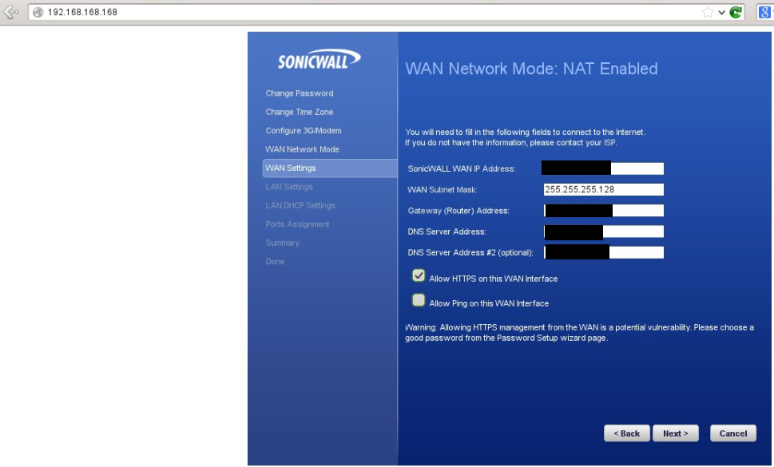Open the Change Password step

coord(300,93)
